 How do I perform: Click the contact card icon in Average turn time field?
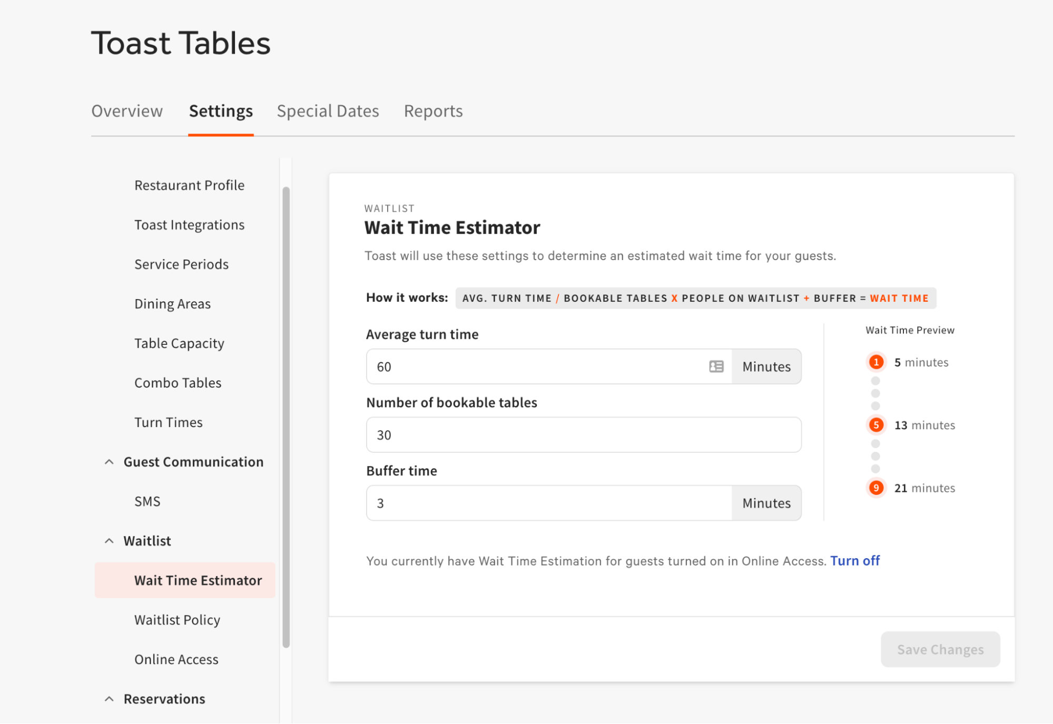(x=716, y=366)
